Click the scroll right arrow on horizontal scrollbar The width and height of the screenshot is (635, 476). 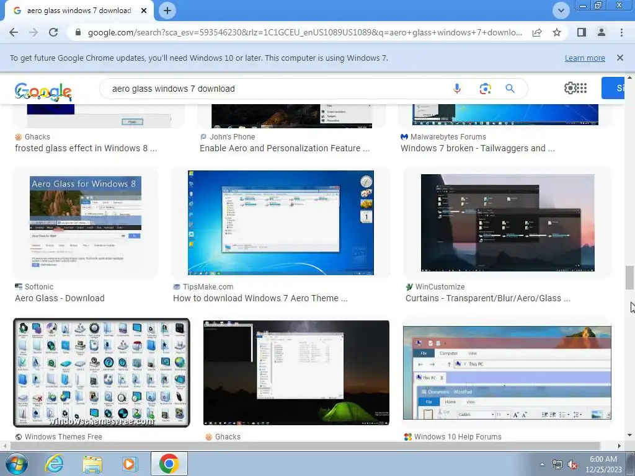[x=619, y=446]
